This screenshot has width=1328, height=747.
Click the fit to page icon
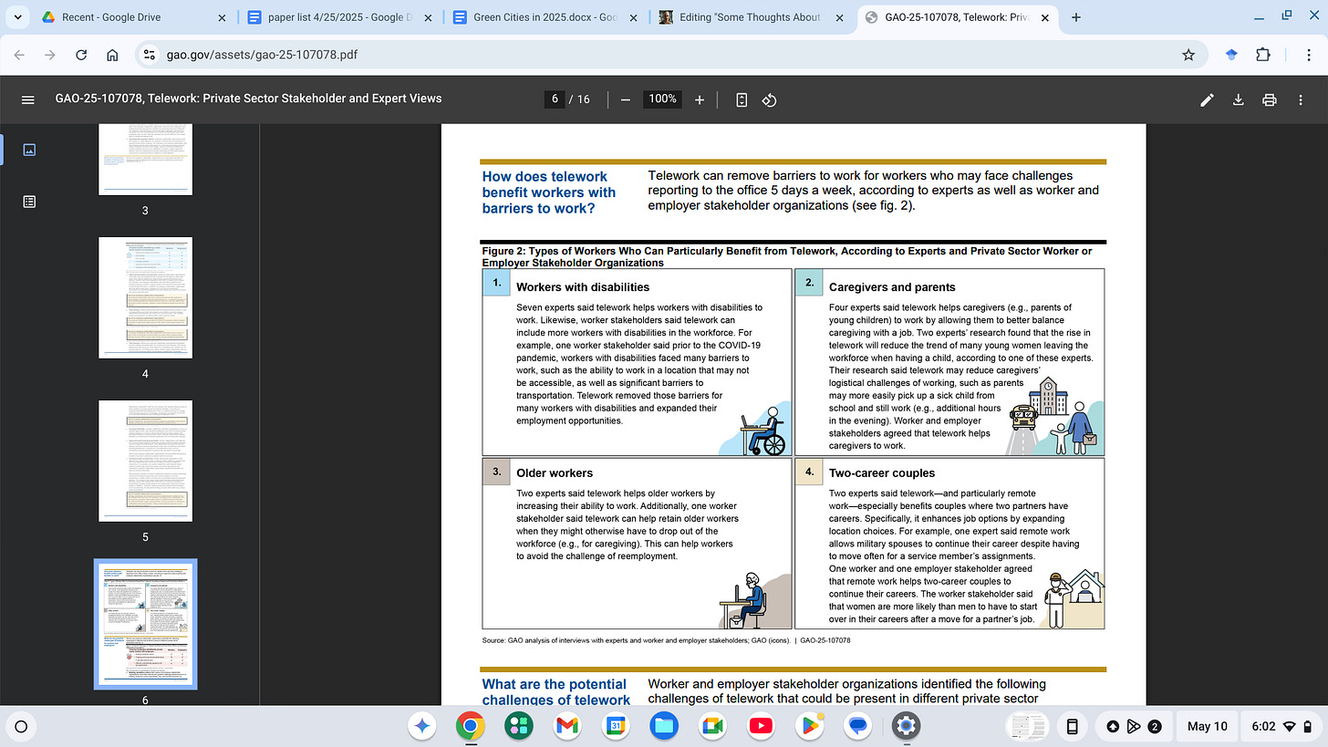[742, 99]
